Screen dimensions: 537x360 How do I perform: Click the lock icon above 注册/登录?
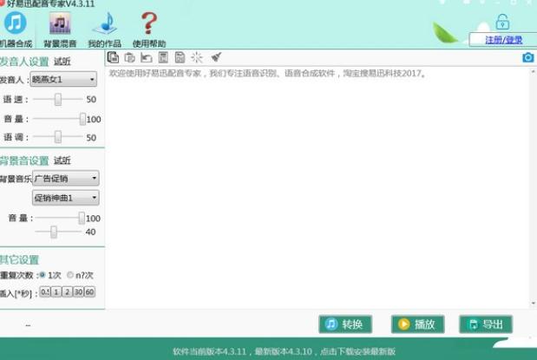[x=502, y=23]
